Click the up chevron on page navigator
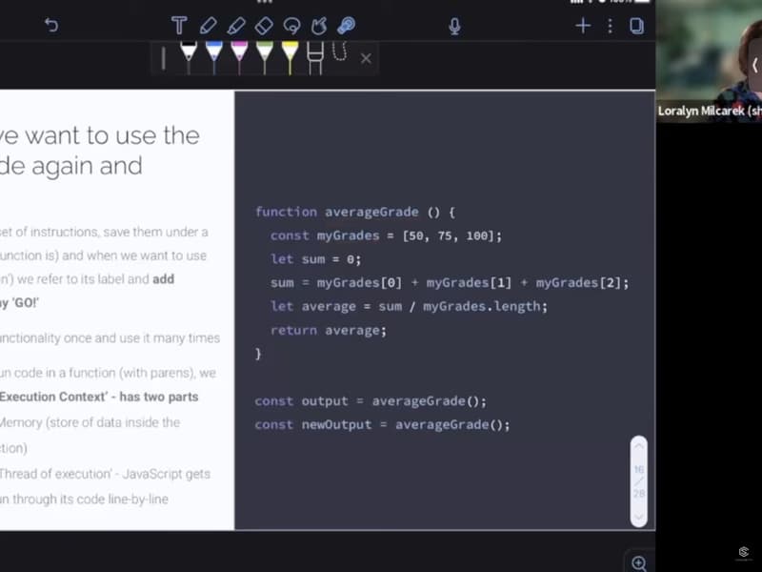762x572 pixels. pos(638,446)
